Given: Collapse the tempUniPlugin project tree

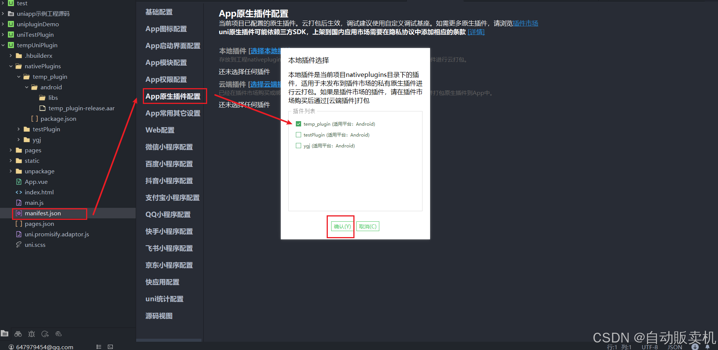Looking at the screenshot, I should click(x=4, y=45).
